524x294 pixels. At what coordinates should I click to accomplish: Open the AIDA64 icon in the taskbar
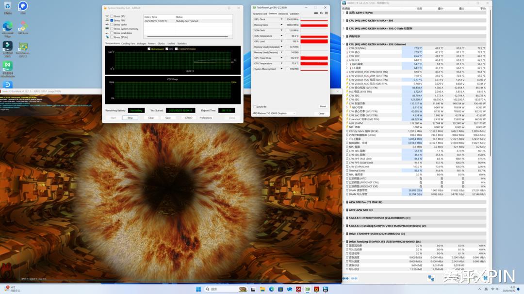298,289
